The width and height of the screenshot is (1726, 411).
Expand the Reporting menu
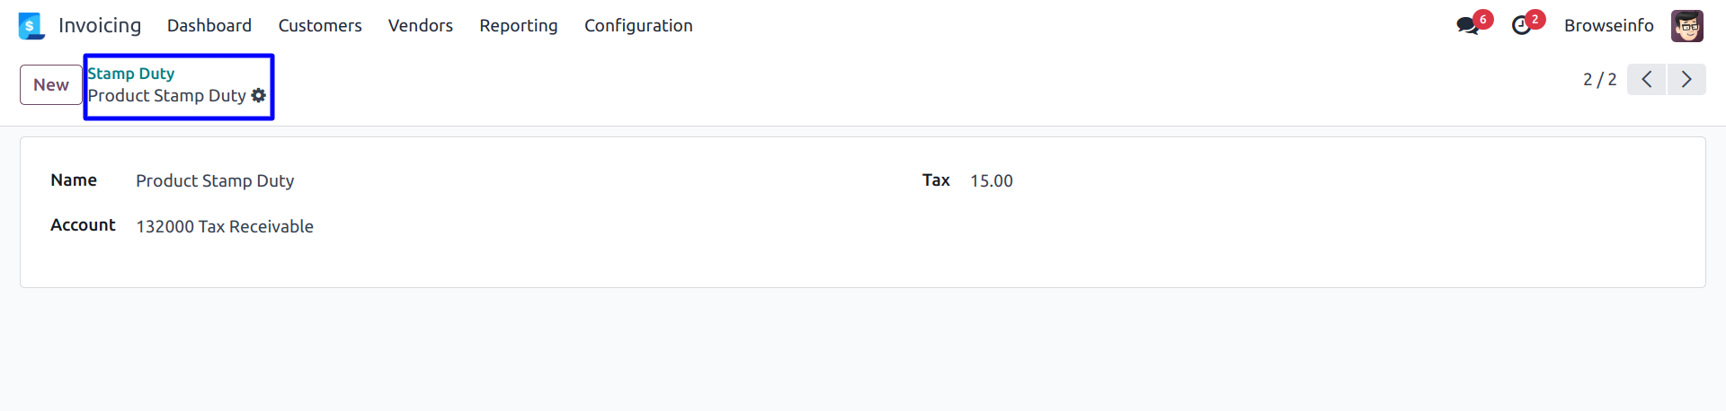pyautogui.click(x=519, y=26)
